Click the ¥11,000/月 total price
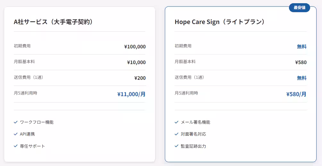This screenshot has height=166, width=322. click(131, 94)
